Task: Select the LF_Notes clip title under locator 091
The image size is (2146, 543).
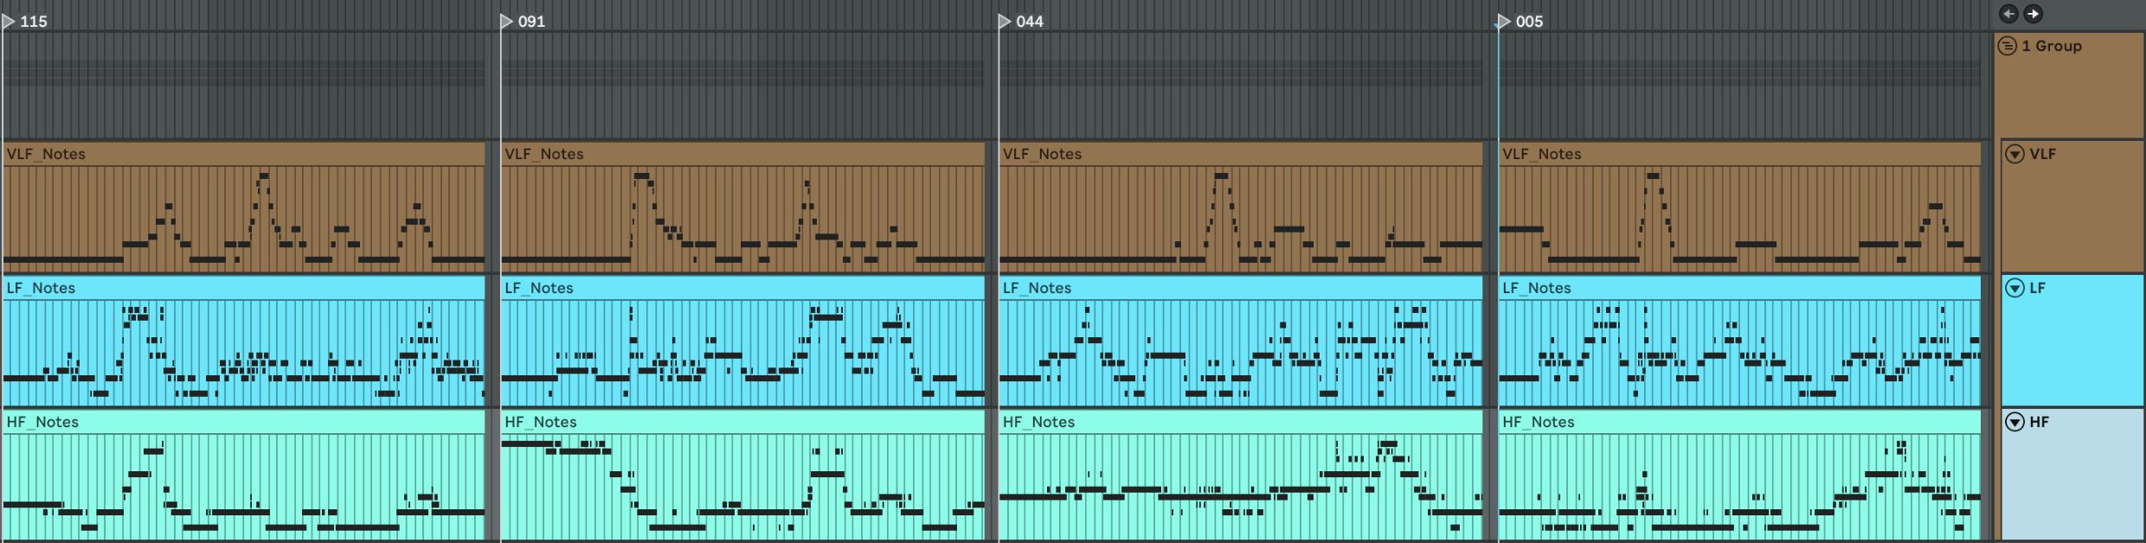Action: click(539, 288)
